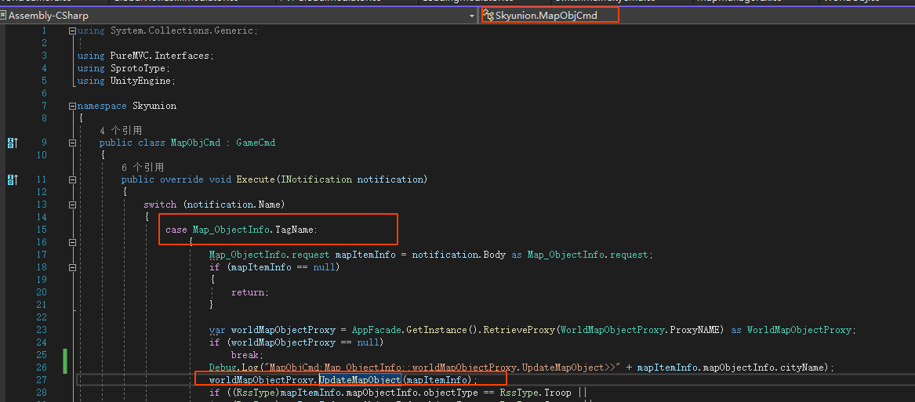The height and width of the screenshot is (402, 915).
Task: Click the UpdateMapObject method call on line 27
Action: point(359,380)
